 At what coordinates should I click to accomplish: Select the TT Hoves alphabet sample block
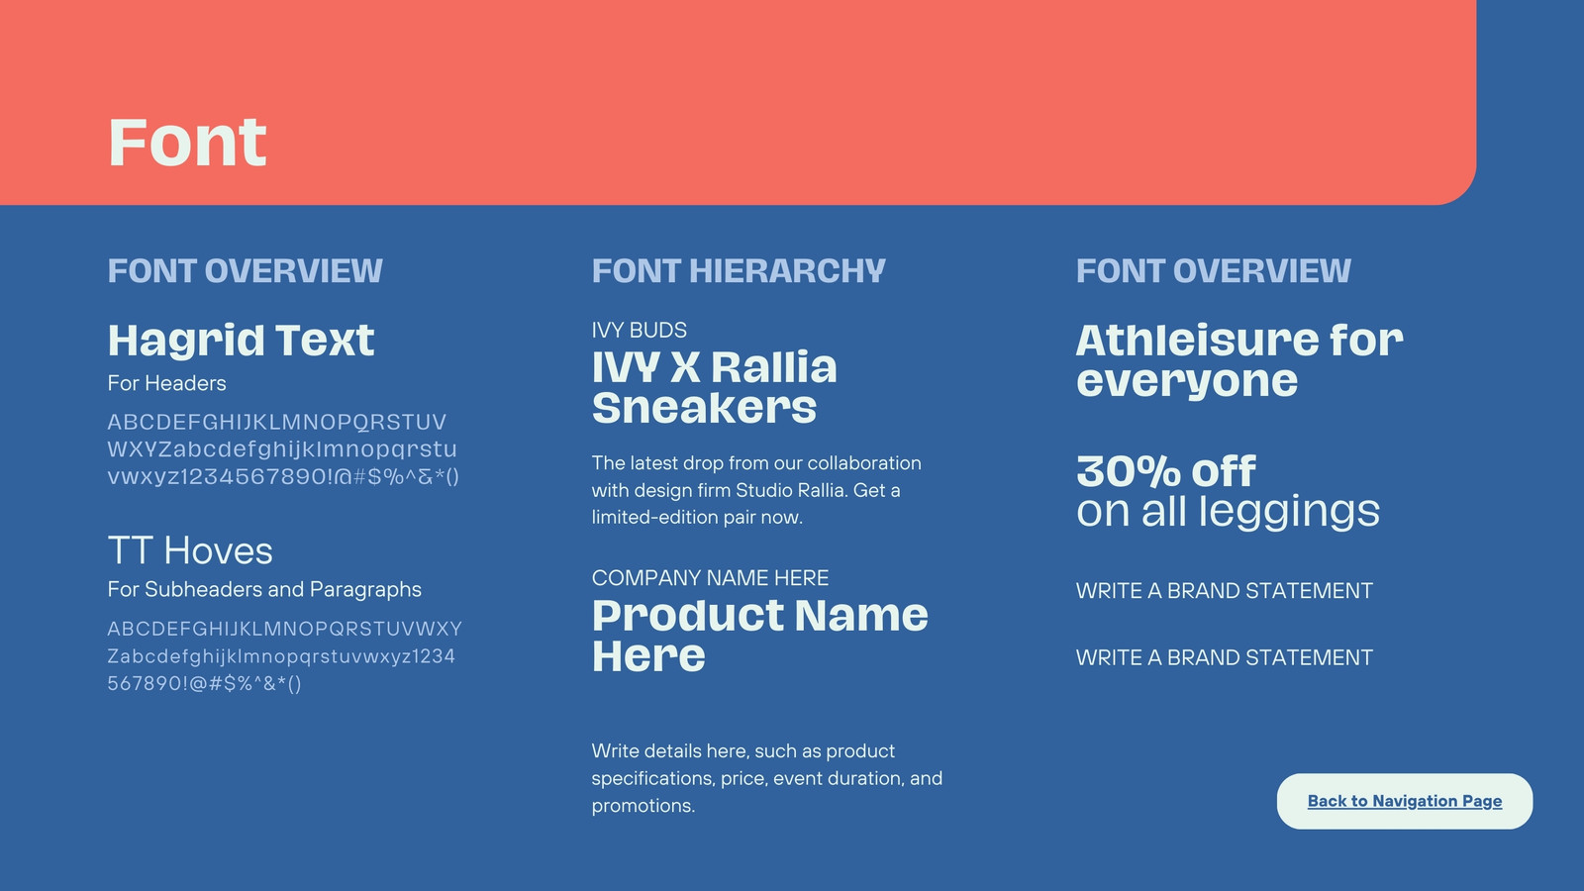(285, 655)
